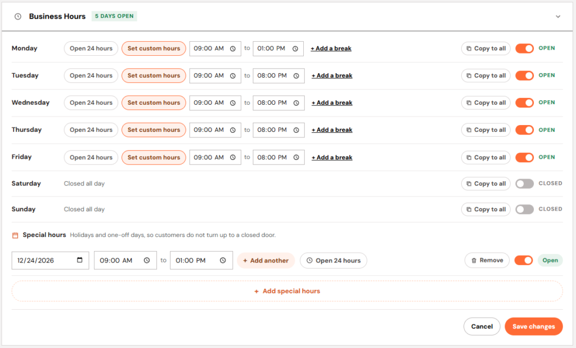Click the clock icon in Tuesday's closing time
Image resolution: width=576 pixels, height=348 pixels.
tap(296, 76)
